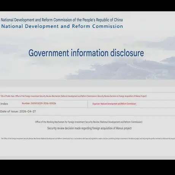The width and height of the screenshot is (175, 175).
Task: Click the "Index" label cell
Action: click(4, 104)
